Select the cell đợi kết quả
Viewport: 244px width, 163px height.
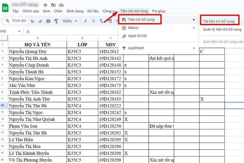pyautogui.click(x=161, y=58)
